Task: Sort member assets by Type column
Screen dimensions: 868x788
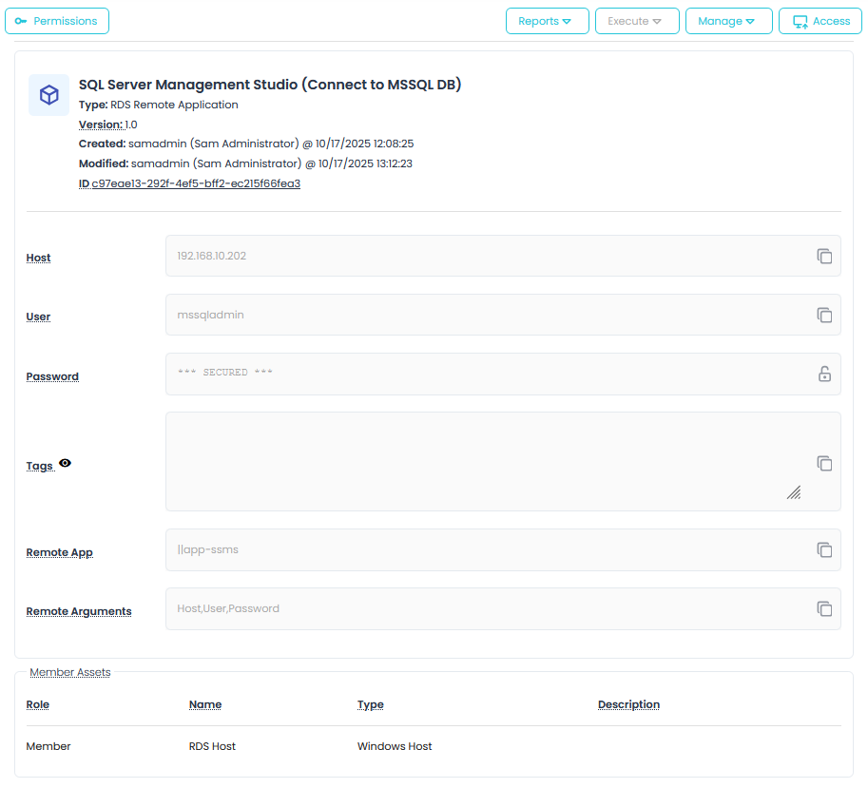Action: pyautogui.click(x=370, y=705)
